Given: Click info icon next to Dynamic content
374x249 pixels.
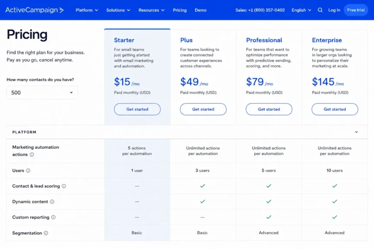Looking at the screenshot, I should click(x=52, y=202).
